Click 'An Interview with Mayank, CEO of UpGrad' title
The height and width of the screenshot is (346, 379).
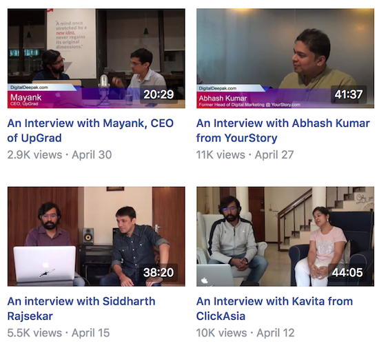(x=90, y=130)
